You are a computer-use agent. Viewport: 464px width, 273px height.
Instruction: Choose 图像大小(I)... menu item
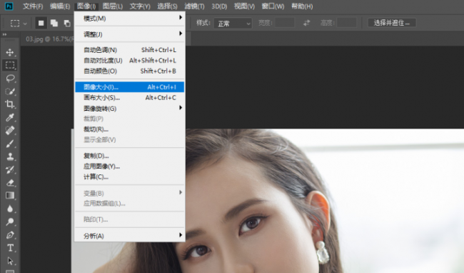point(130,87)
